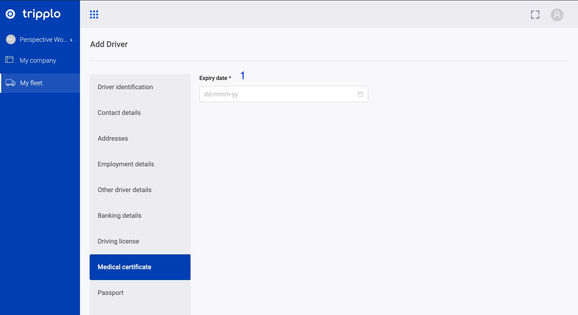Click the tripplo logo icon
578x315 pixels.
tap(10, 14)
